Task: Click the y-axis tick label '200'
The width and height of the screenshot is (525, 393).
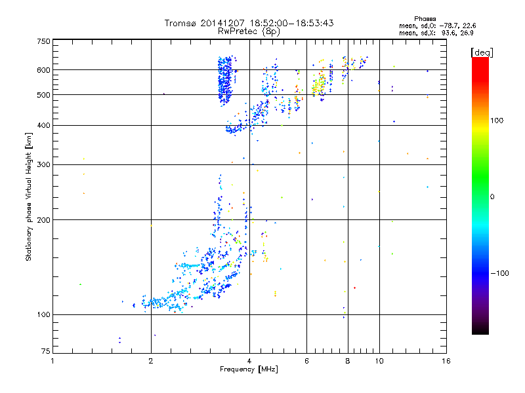Action: [x=43, y=220]
